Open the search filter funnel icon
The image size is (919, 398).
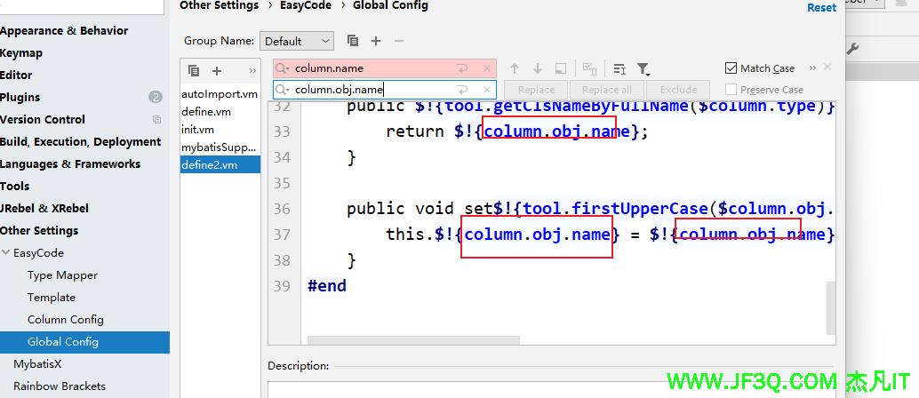[643, 68]
